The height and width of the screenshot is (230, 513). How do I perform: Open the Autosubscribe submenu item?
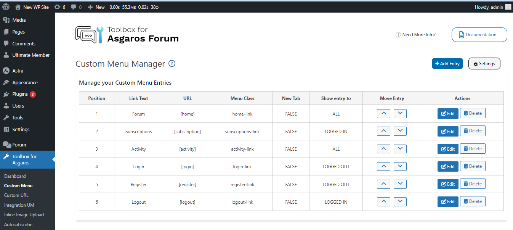18,225
